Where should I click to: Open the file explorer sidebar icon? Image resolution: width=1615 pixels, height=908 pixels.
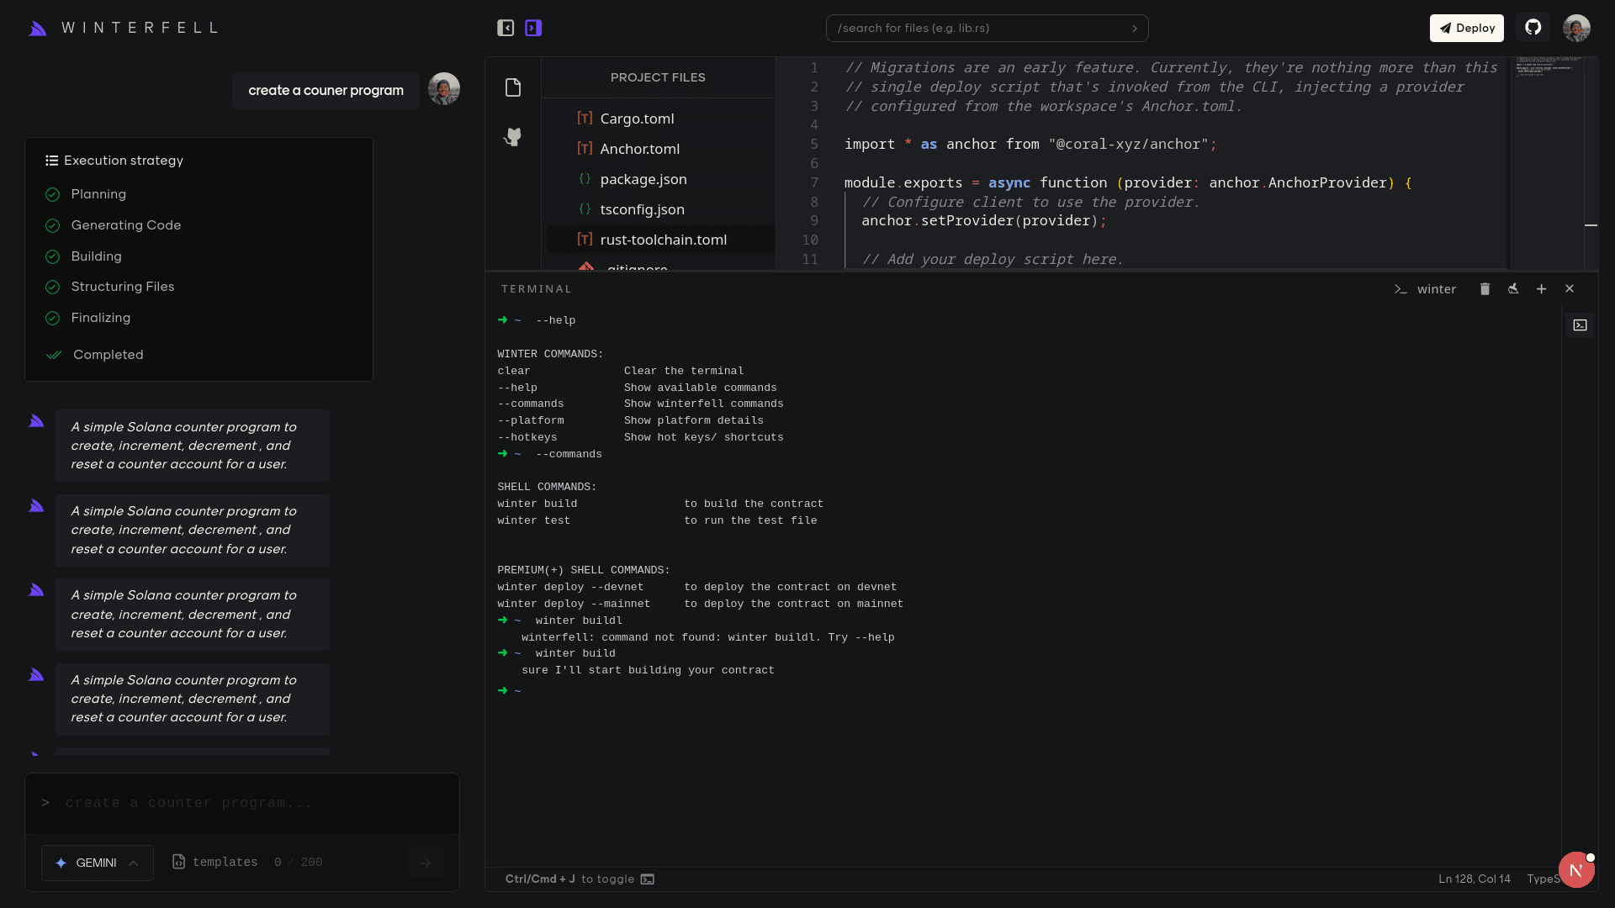tap(513, 87)
